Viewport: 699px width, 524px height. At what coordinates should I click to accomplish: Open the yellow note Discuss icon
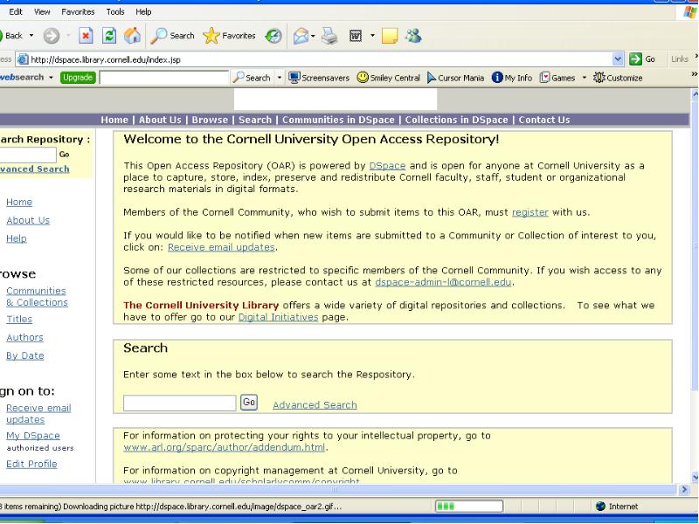pos(390,36)
